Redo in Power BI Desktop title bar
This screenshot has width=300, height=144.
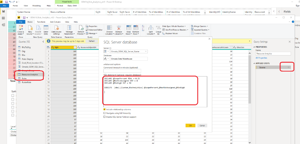click(x=14, y=2)
